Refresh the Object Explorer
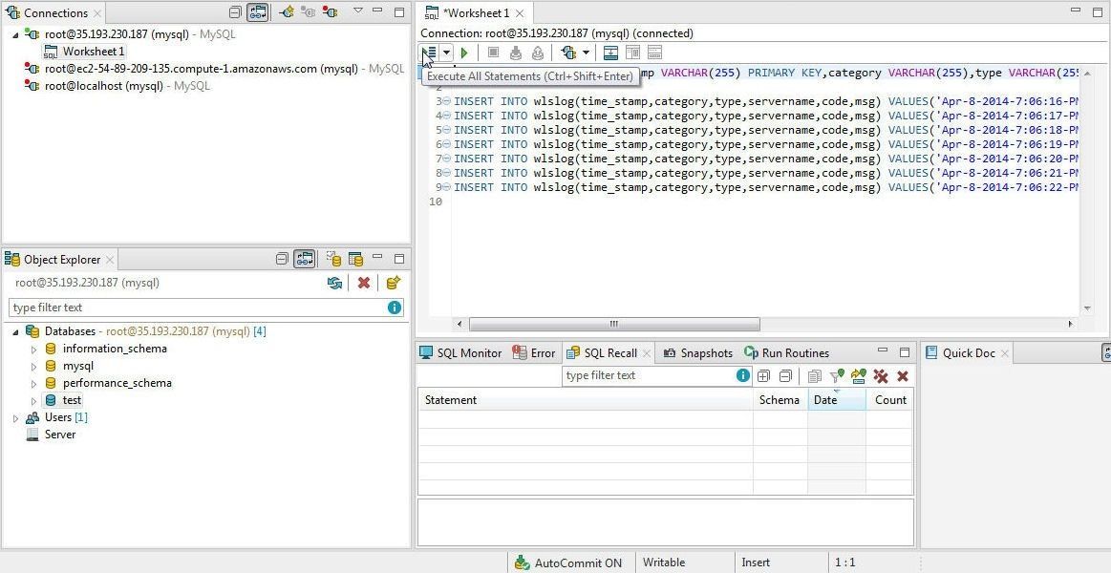 pos(334,283)
